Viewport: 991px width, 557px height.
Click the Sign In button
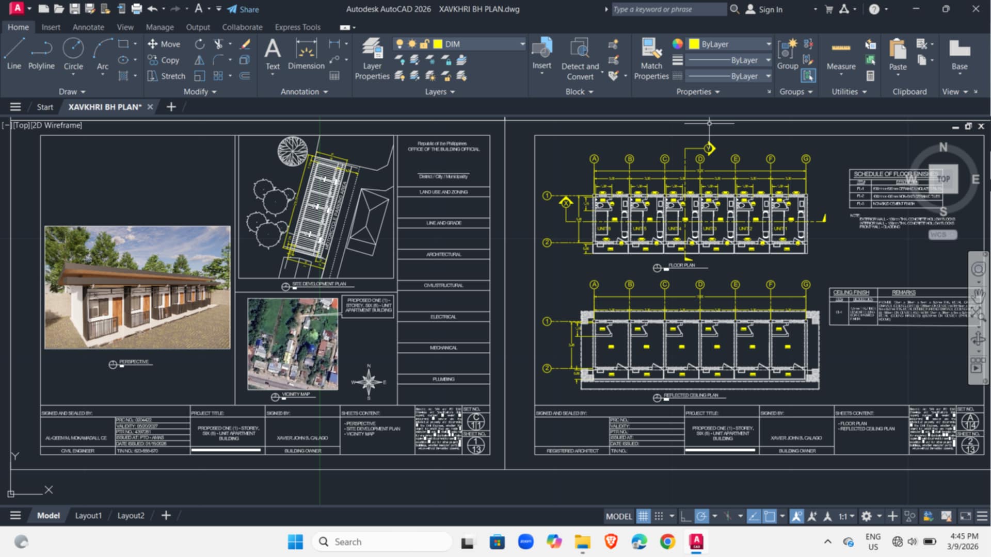[x=764, y=9]
